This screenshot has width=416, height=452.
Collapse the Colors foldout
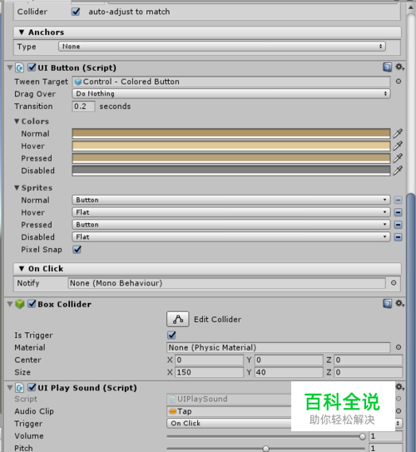17,122
